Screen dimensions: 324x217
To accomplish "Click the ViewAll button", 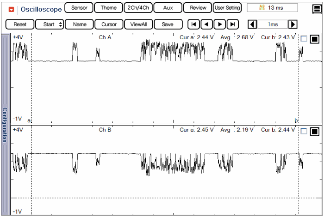I will pos(139,24).
